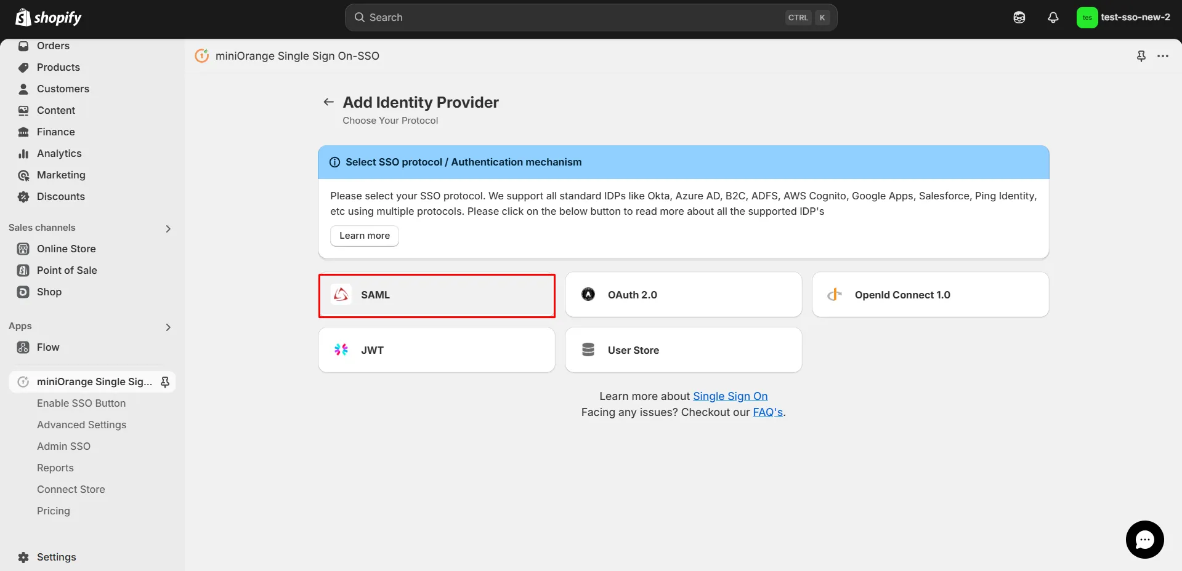Click the Discounts badge icon
The height and width of the screenshot is (571, 1182).
[23, 197]
